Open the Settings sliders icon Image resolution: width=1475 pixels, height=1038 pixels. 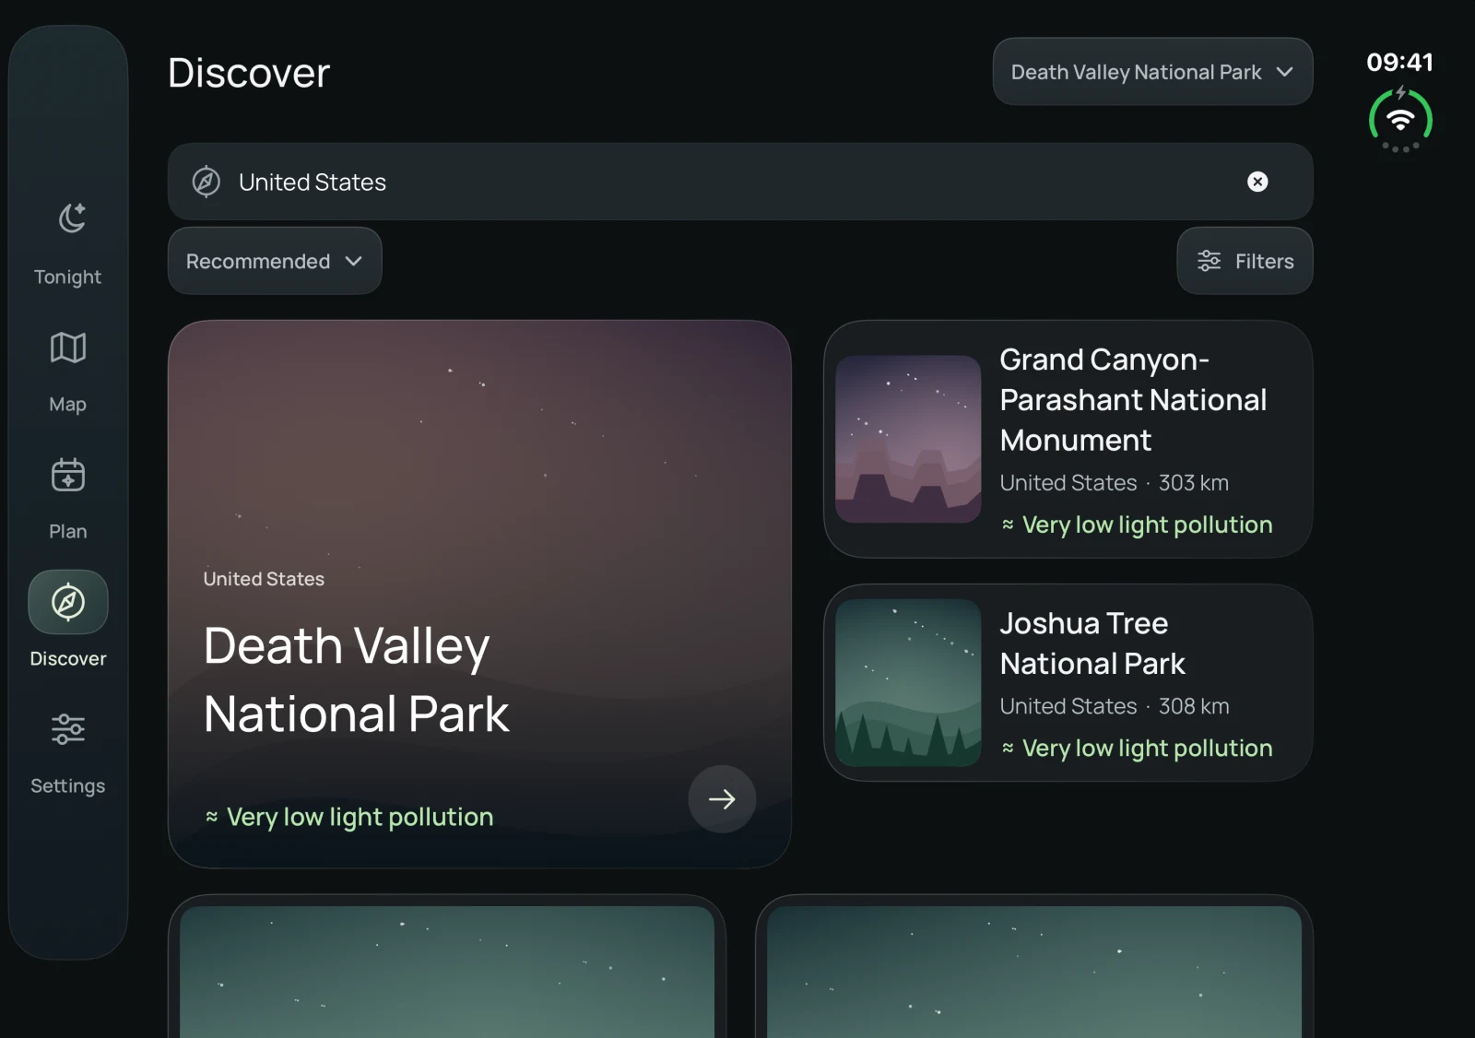tap(68, 729)
